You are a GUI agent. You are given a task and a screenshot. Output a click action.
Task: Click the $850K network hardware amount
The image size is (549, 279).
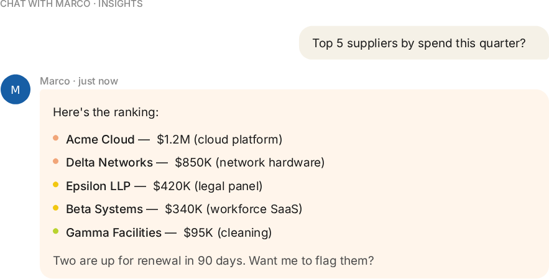click(x=250, y=162)
